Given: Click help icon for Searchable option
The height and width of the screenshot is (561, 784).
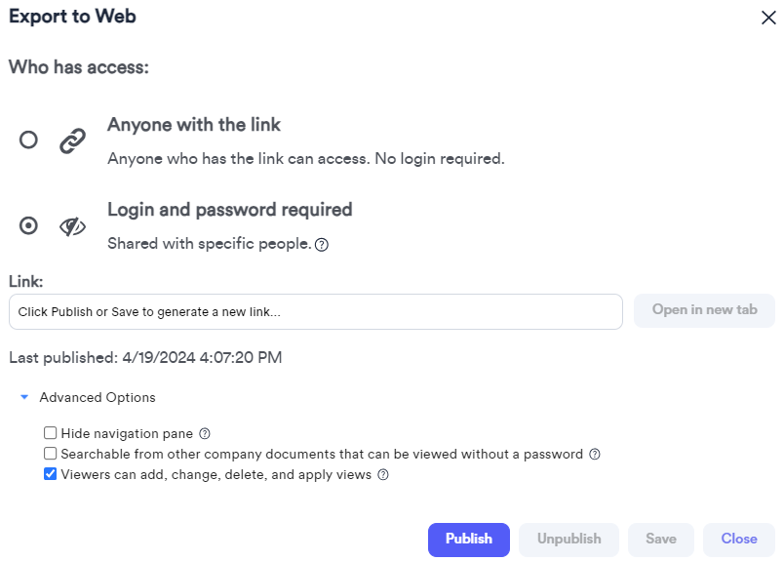Looking at the screenshot, I should [595, 454].
